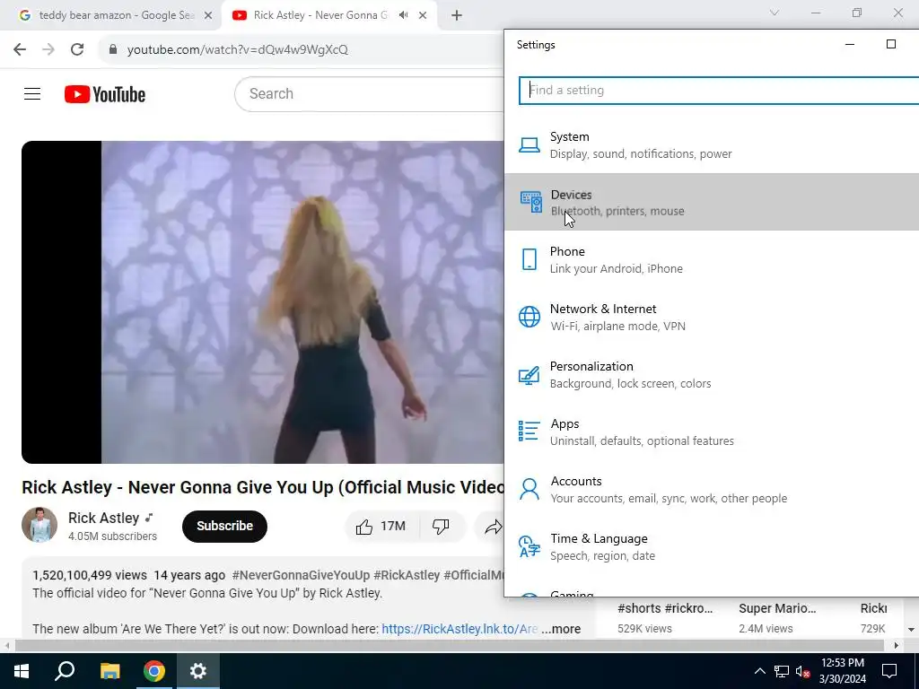This screenshot has width=919, height=689.
Task: Click the video player area
Action: [x=263, y=302]
